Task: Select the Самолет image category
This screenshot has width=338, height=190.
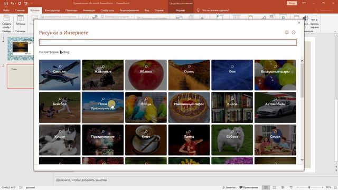Action: [60, 75]
